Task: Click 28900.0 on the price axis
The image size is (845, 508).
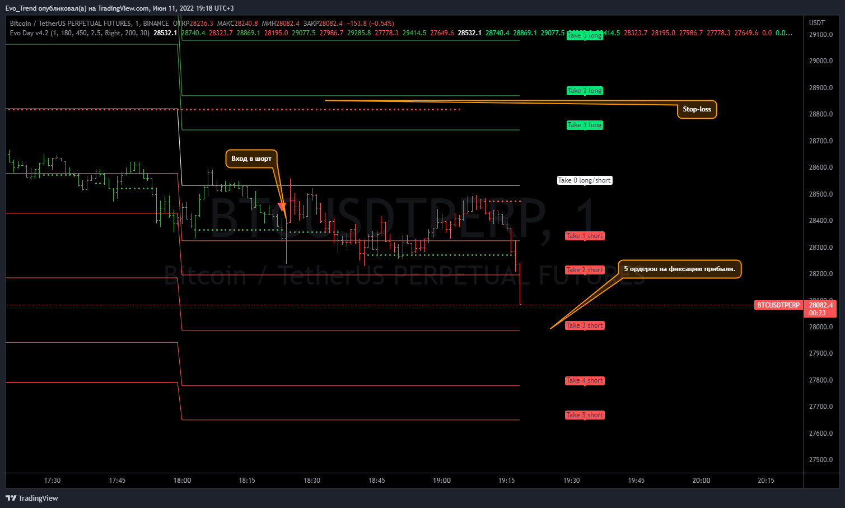Action: (821, 88)
